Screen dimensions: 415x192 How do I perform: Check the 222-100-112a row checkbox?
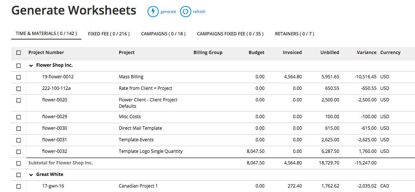(19, 89)
